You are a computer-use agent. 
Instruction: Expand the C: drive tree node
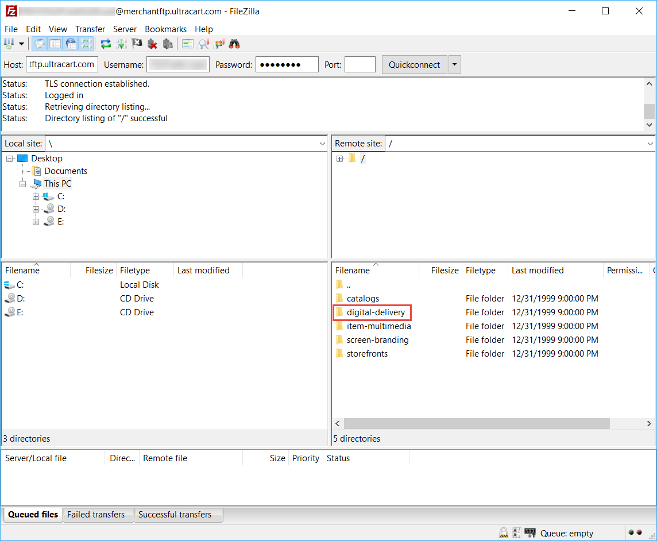click(36, 196)
